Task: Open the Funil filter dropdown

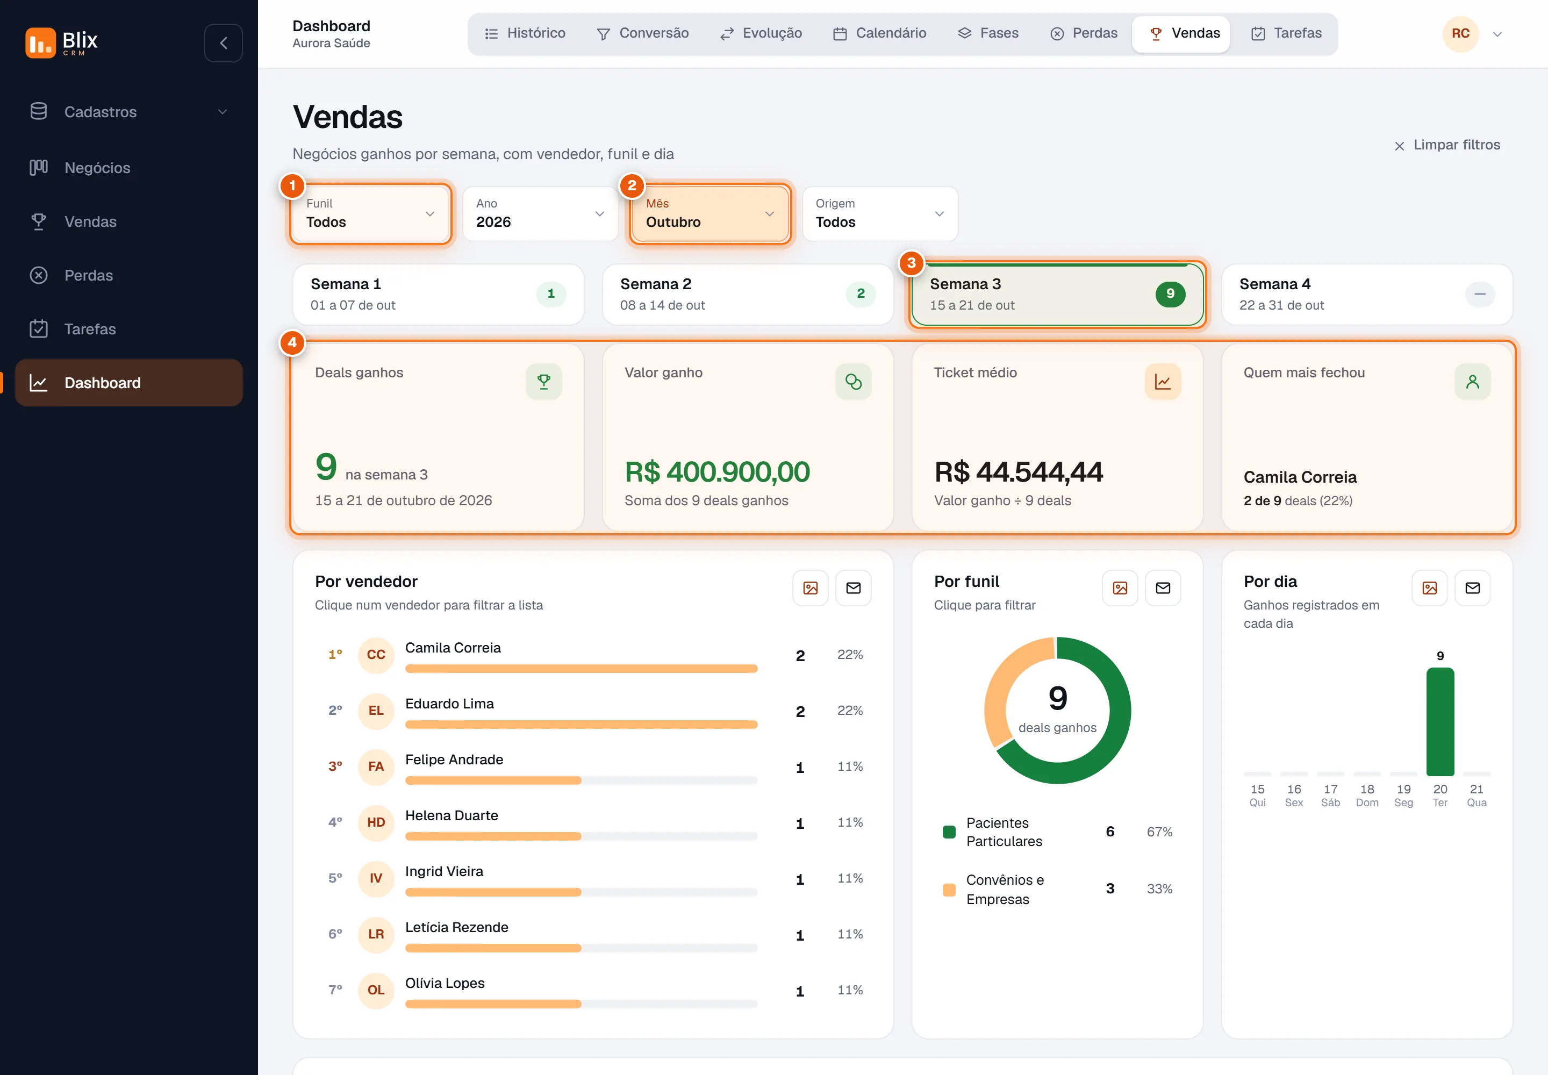Action: 370,213
